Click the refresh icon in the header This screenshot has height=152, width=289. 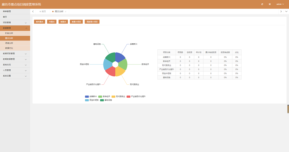tap(262, 4)
